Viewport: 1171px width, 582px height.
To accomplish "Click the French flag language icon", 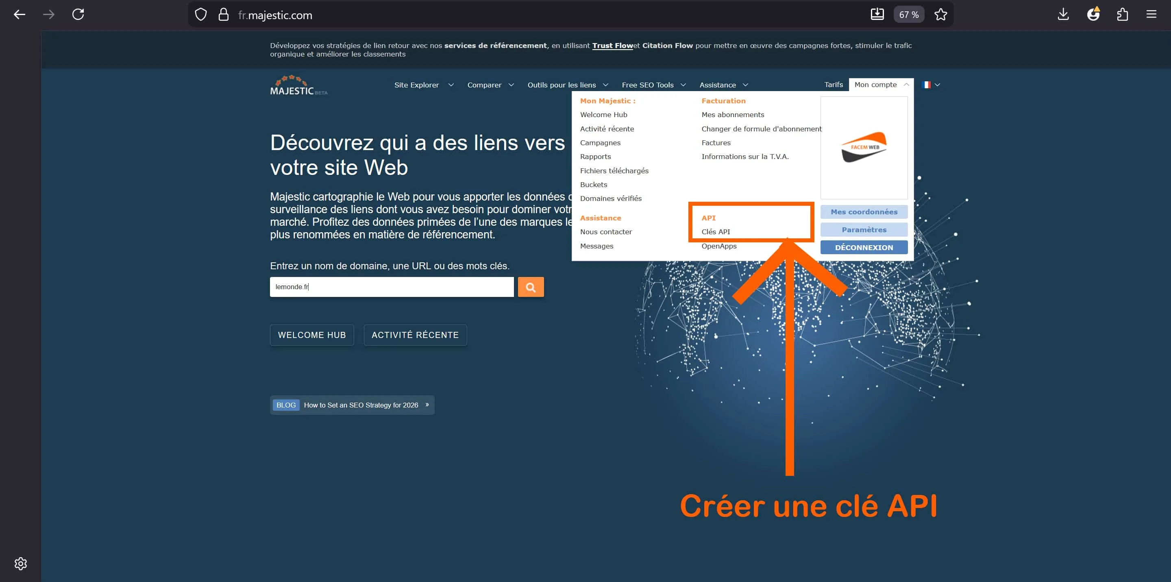I will pos(926,85).
